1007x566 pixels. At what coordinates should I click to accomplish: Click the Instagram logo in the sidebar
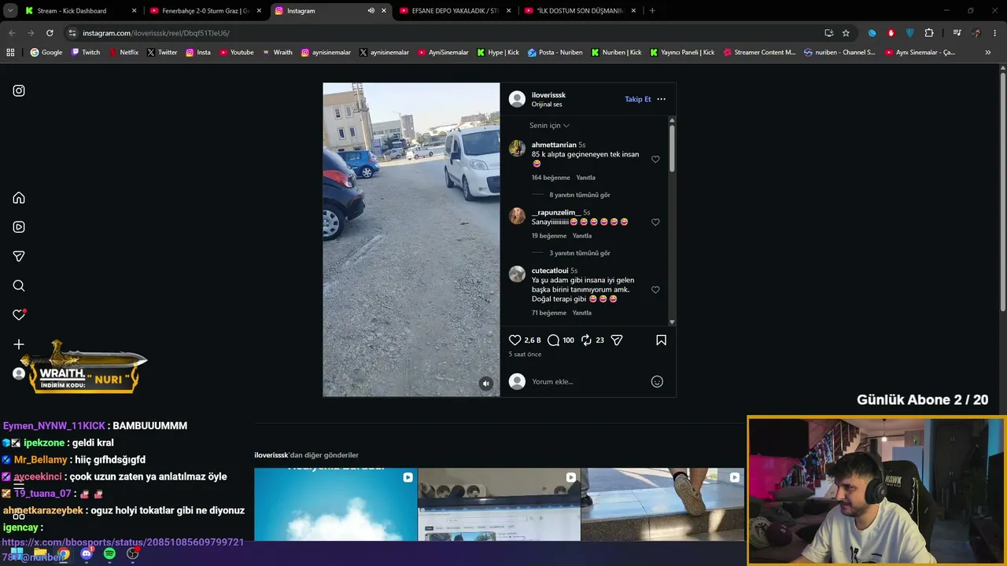coord(19,90)
